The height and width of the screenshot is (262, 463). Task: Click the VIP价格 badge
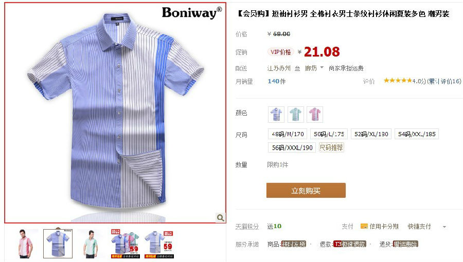[x=280, y=52]
